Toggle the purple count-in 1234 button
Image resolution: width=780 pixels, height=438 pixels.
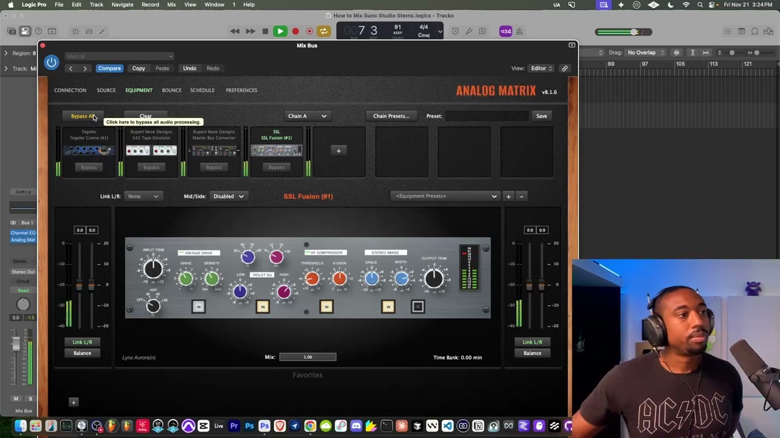[x=505, y=31]
